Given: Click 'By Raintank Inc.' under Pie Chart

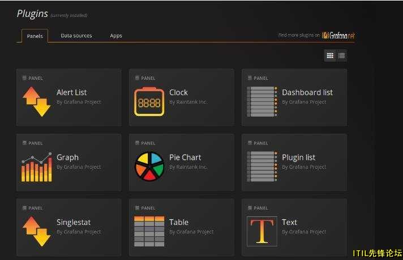Looking at the screenshot, I should (188, 167).
